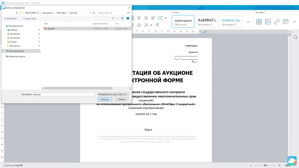Screen dimensions: 299x168
Task: Click Insert table icon in MyOffice toolbar
Action: pos(259,22)
